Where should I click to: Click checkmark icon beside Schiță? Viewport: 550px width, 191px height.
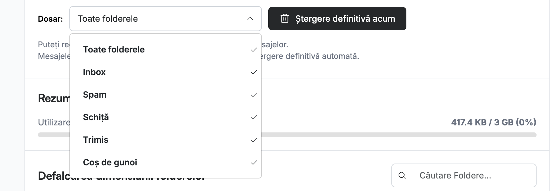[254, 117]
